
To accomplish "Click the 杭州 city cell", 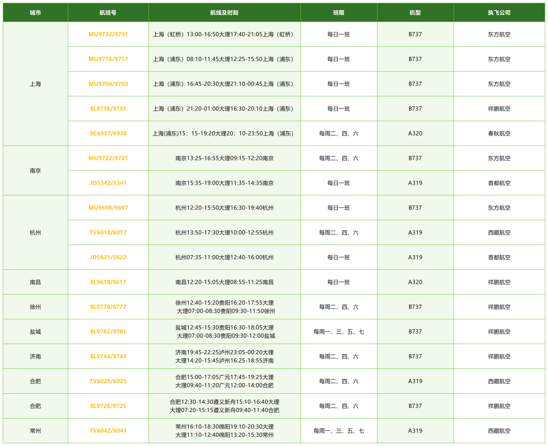I will pos(36,233).
